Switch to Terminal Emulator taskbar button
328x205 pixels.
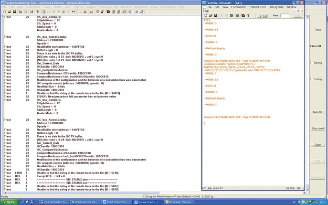click(x=148, y=202)
